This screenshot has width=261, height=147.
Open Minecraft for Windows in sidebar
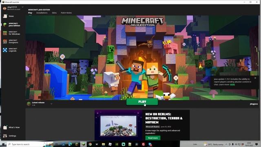[11, 33]
